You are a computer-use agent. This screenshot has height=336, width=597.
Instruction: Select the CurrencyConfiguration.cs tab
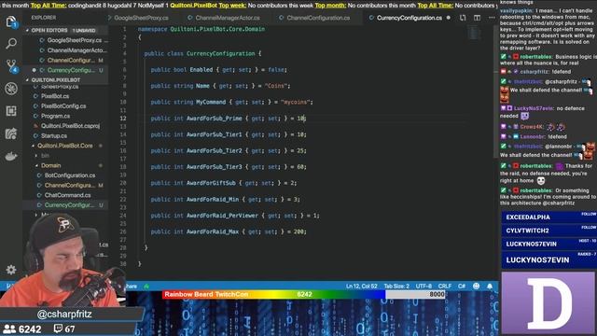[x=410, y=18]
